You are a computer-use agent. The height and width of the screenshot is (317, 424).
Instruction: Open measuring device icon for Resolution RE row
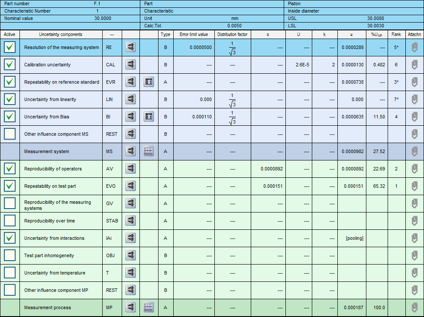pyautogui.click(x=131, y=47)
